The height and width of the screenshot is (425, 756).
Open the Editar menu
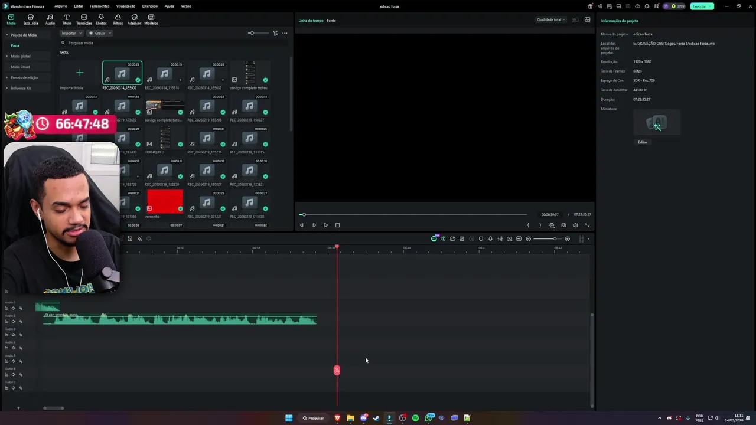pyautogui.click(x=79, y=6)
